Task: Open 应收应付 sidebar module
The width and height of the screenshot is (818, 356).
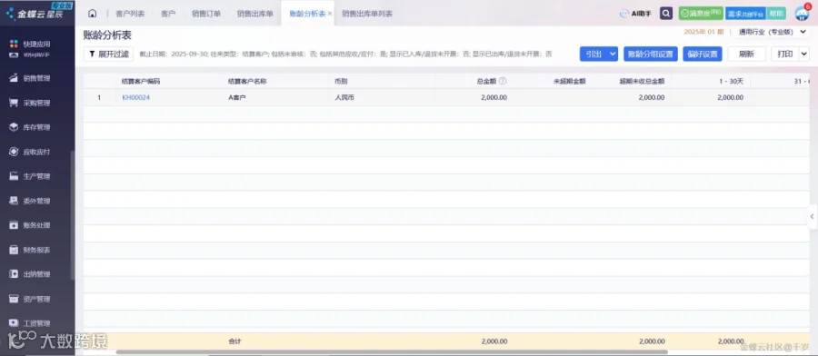Action: click(x=36, y=152)
